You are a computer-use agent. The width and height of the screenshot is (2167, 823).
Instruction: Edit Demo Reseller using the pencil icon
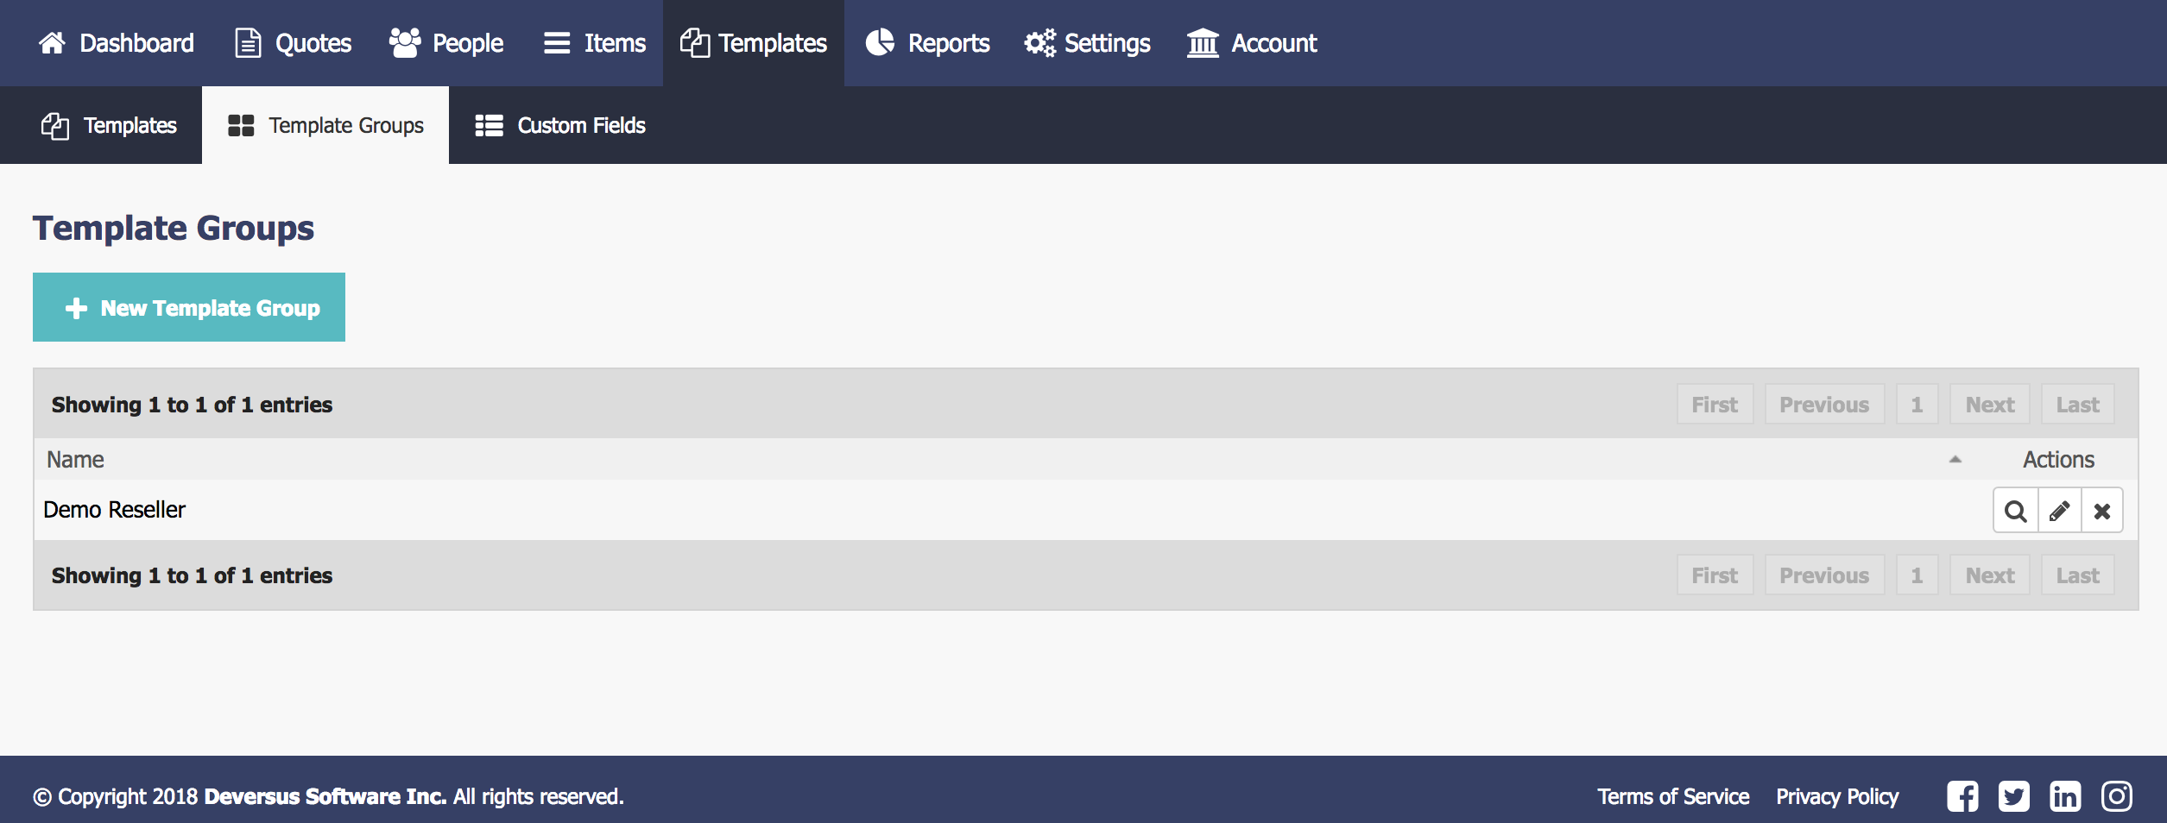(x=2059, y=511)
